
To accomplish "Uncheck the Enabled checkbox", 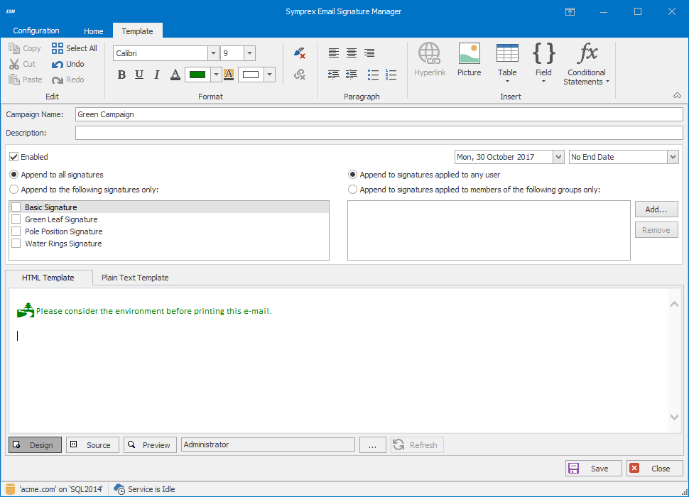I will [x=13, y=157].
